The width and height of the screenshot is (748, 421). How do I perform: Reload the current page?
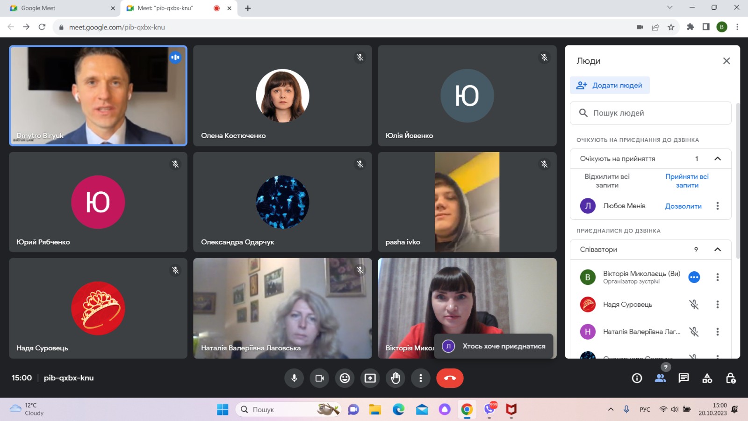42,27
